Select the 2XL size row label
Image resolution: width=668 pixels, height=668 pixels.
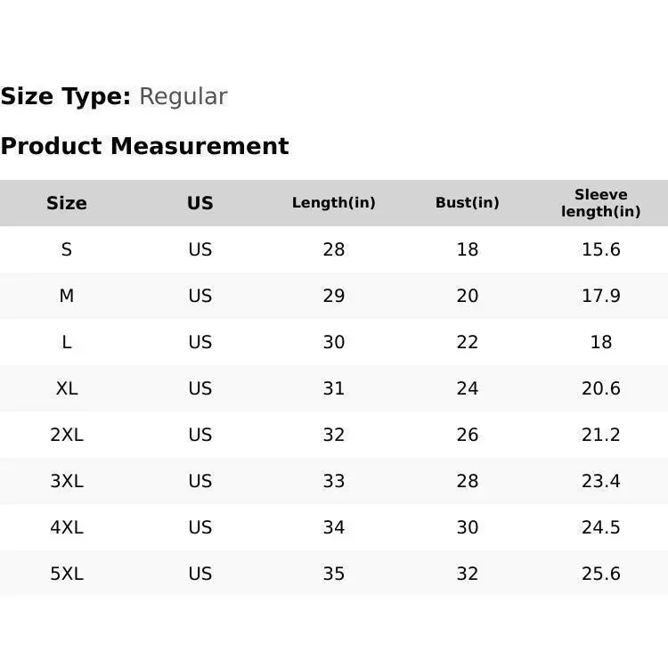tap(67, 435)
